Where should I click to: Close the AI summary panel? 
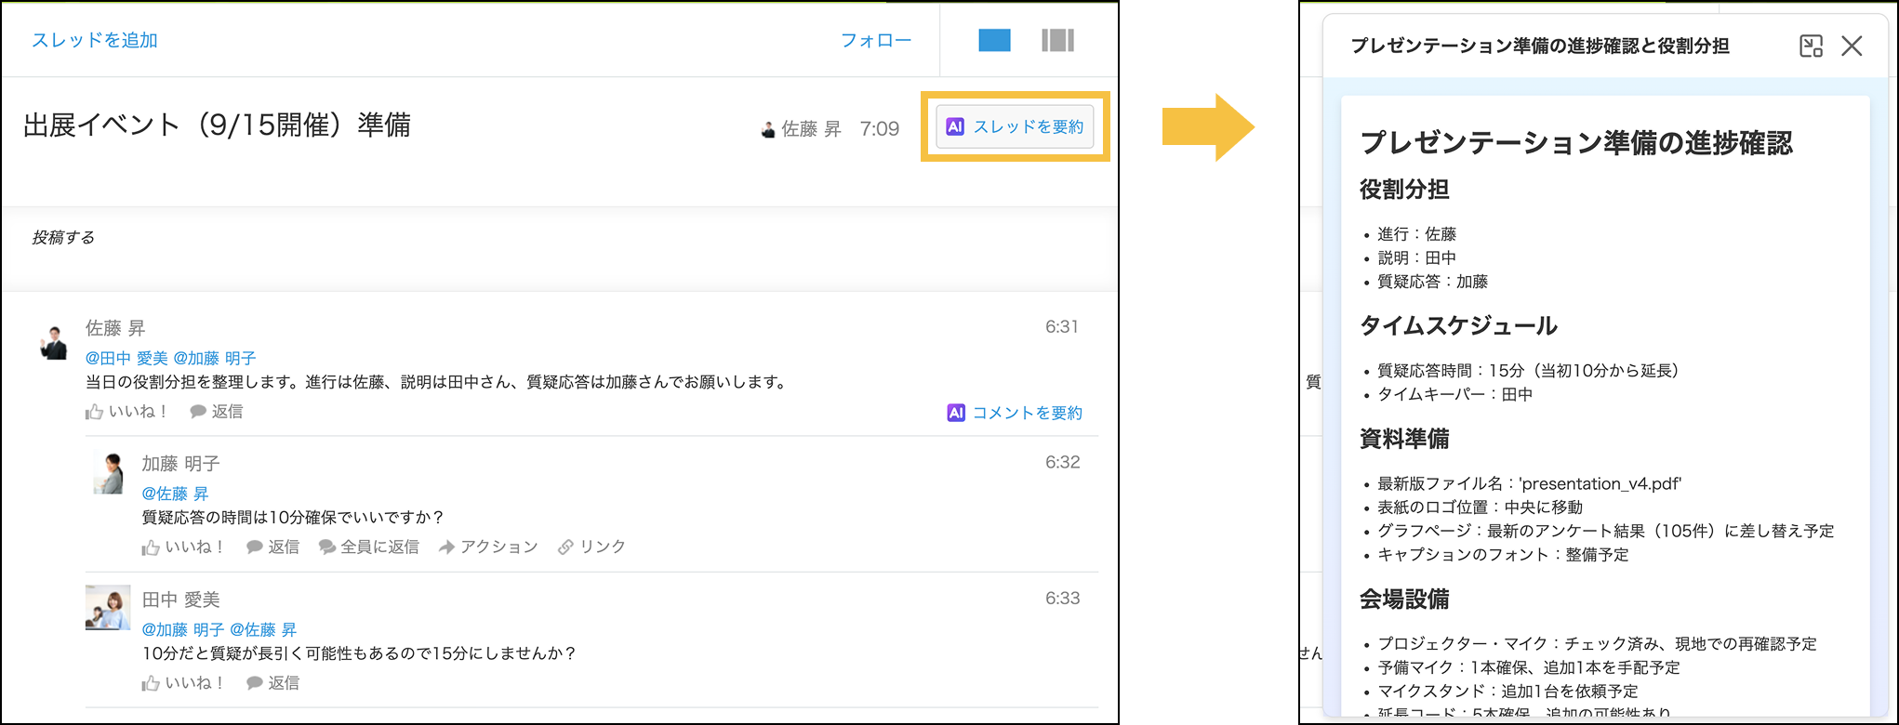coord(1852,46)
